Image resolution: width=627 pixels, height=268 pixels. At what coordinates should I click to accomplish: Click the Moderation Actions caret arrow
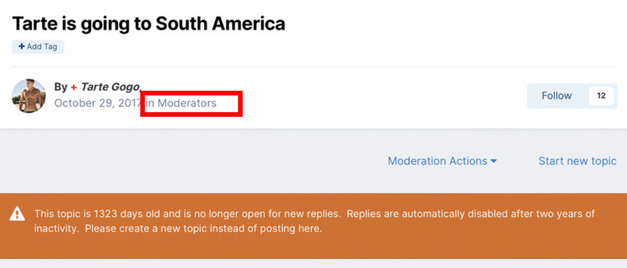(x=494, y=162)
